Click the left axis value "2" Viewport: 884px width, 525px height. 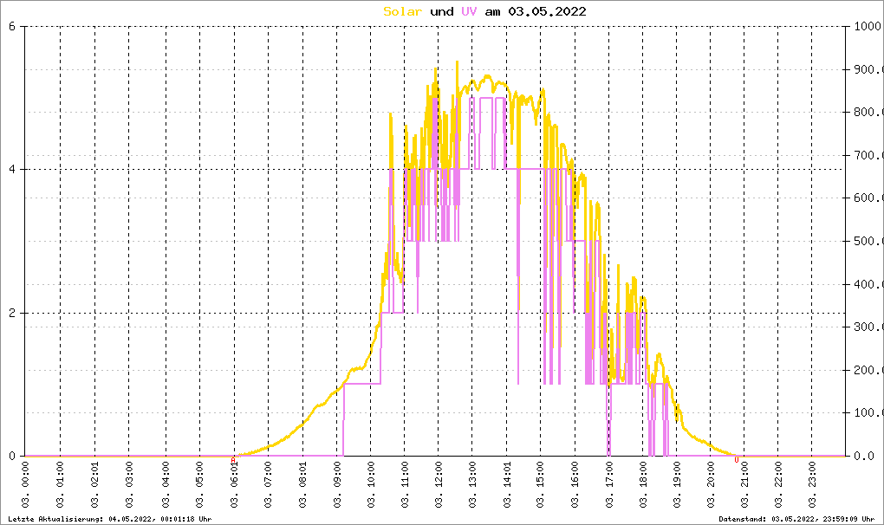pyautogui.click(x=12, y=313)
